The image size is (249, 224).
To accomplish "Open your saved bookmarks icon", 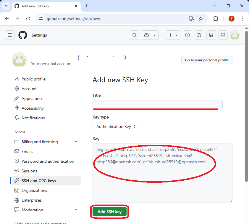I will pos(211,35).
